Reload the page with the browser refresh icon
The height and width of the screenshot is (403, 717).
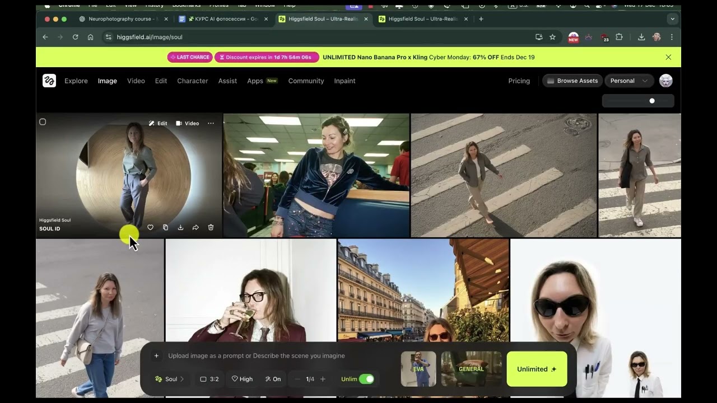[x=75, y=37]
